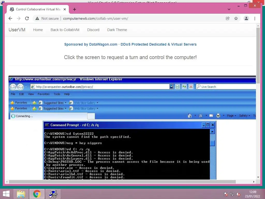
Task: Share this page via Chrome's share icon
Action: [x=228, y=18]
